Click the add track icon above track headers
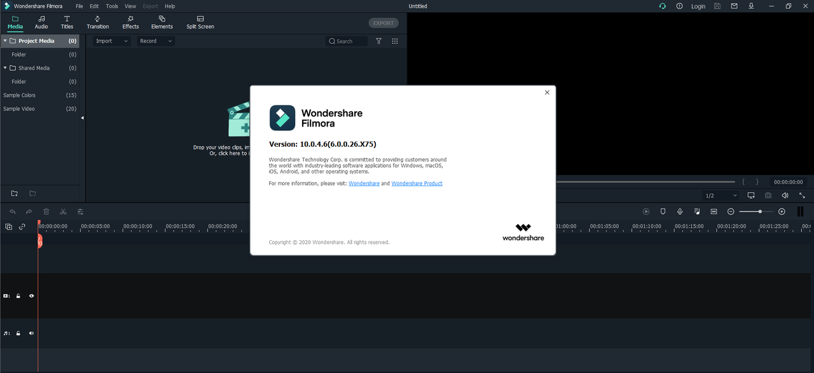The height and width of the screenshot is (373, 814). pos(8,226)
